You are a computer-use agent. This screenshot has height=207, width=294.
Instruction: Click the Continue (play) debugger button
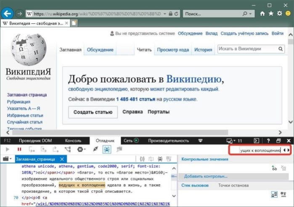coord(8,149)
